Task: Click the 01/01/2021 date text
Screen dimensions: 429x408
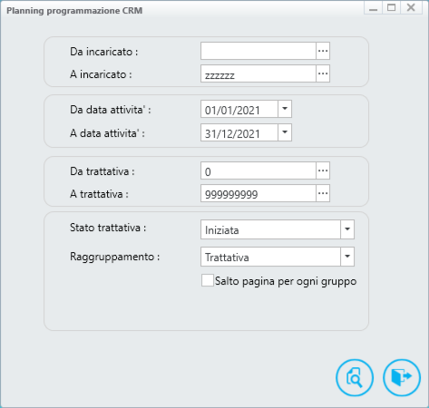Action: tap(232, 110)
